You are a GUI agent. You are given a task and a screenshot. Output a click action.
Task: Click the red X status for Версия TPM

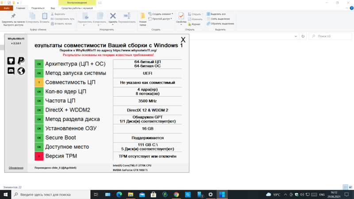pyautogui.click(x=39, y=156)
